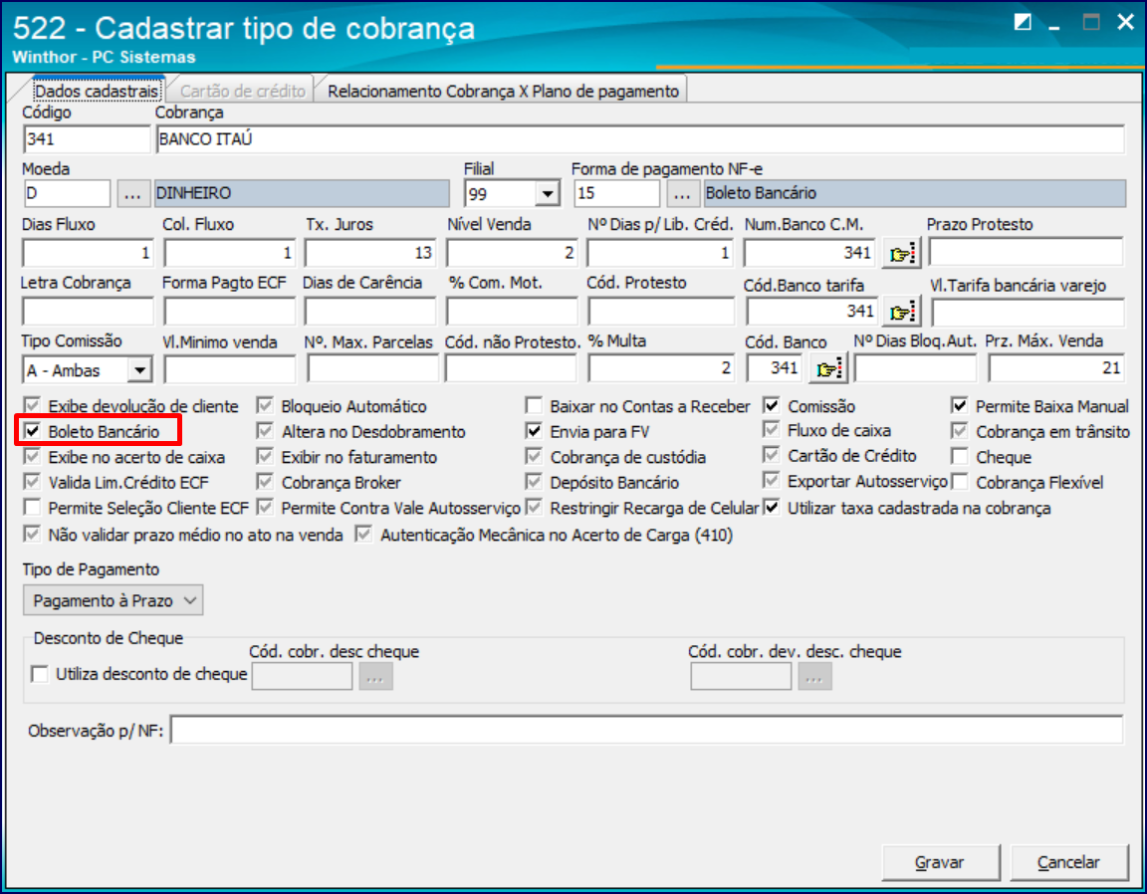Toggle Boleto Bancário checkbox
The image size is (1147, 894).
32,431
